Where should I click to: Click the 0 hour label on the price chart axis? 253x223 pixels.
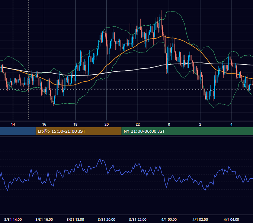(169, 125)
